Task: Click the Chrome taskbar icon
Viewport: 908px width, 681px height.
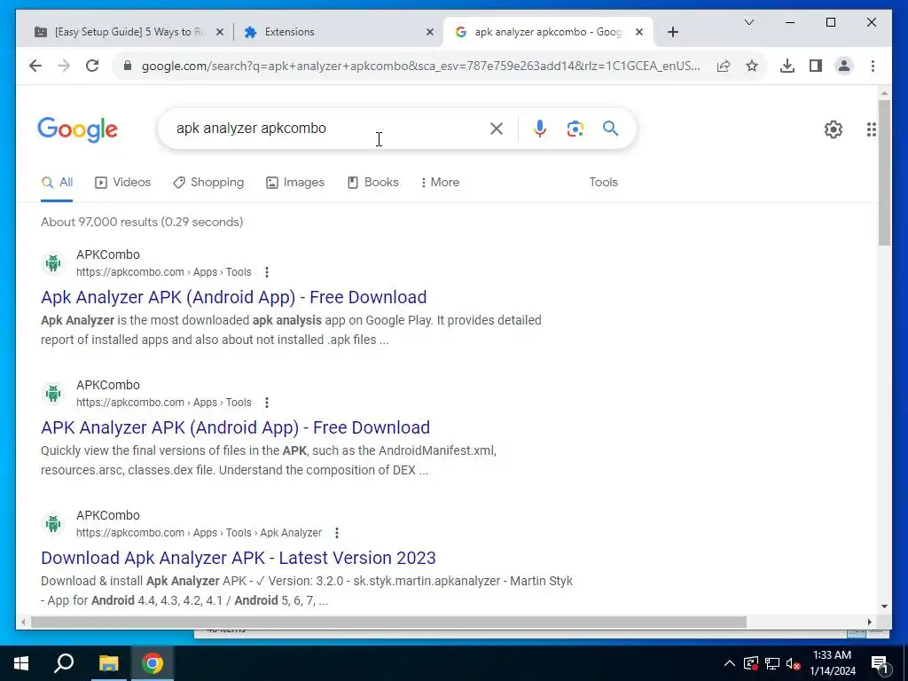Action: tap(153, 663)
